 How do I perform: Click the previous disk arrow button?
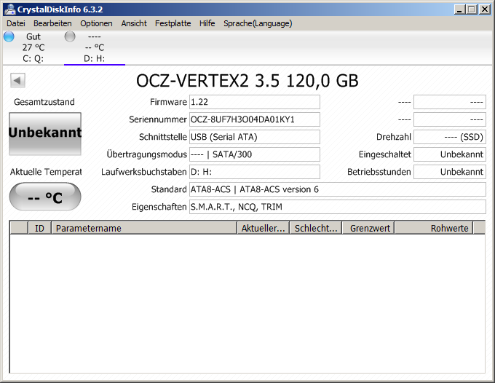pyautogui.click(x=18, y=81)
